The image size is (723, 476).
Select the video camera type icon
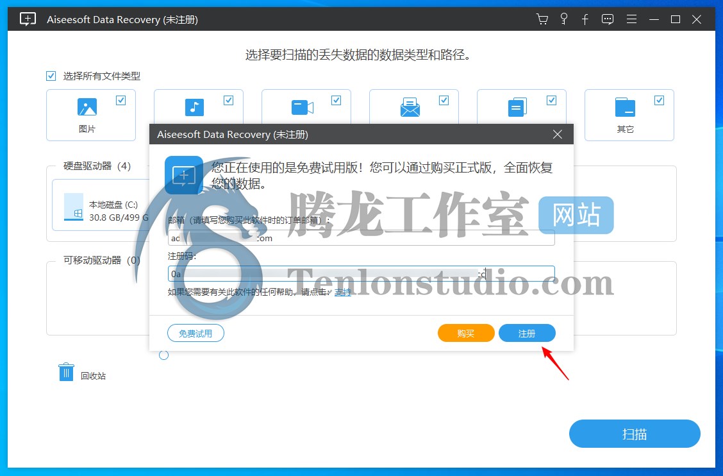coord(303,108)
